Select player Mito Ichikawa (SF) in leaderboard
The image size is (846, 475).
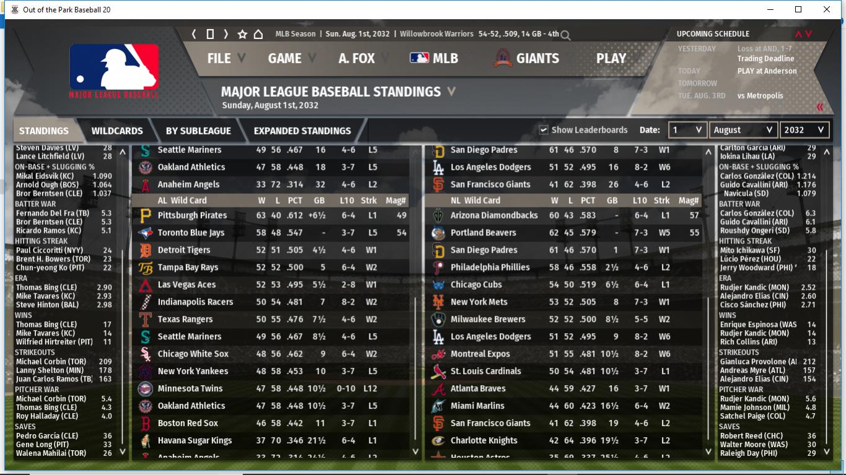(x=749, y=251)
